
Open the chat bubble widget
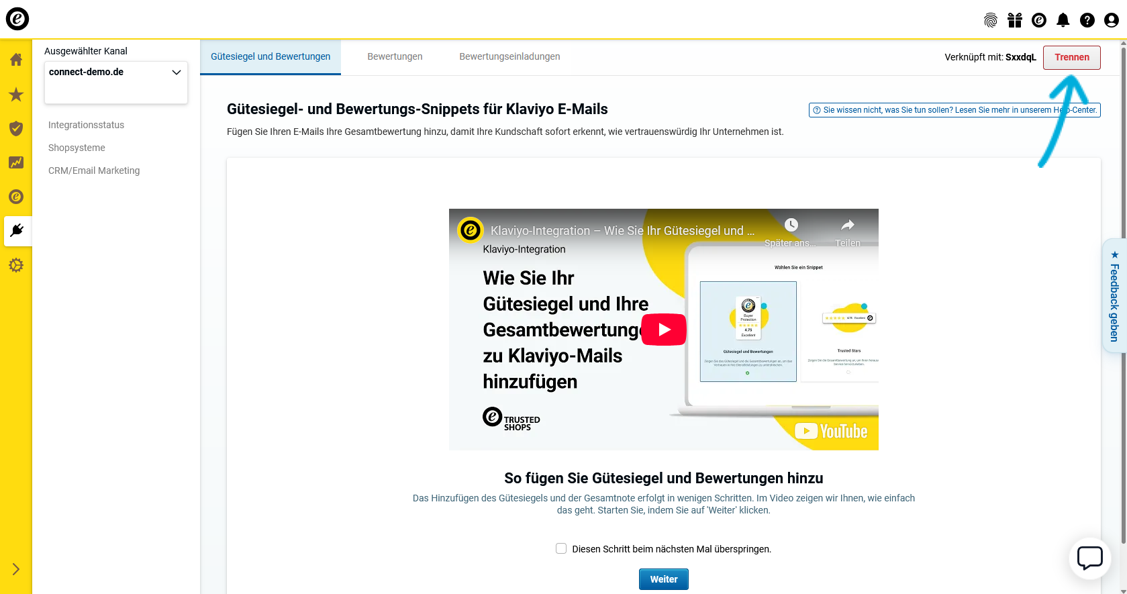(1089, 558)
